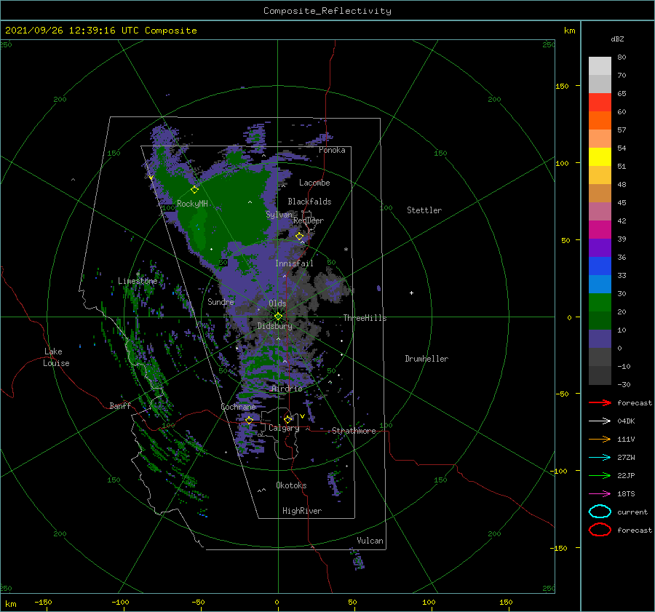Click the cyan 27ZW arrow icon

tap(600, 458)
